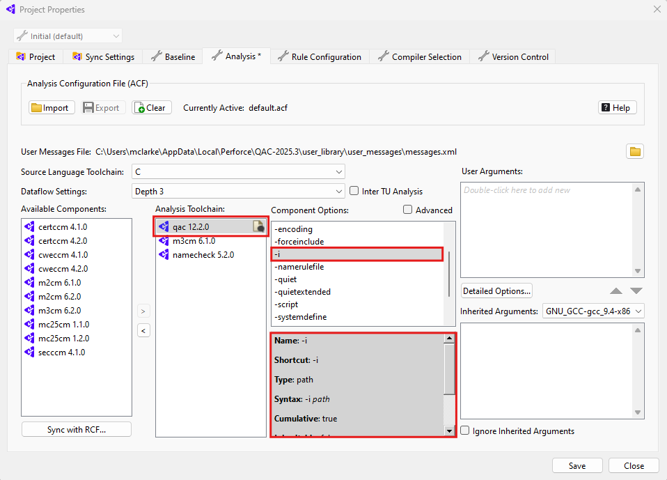Click the folder icon beside User Messages File
Image resolution: width=667 pixels, height=480 pixels.
tap(634, 151)
